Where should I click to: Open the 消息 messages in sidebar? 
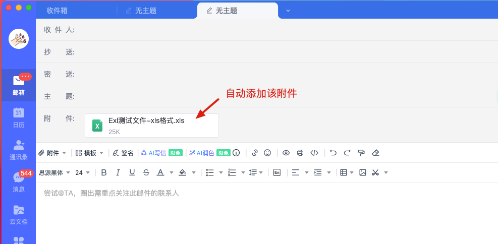(19, 182)
